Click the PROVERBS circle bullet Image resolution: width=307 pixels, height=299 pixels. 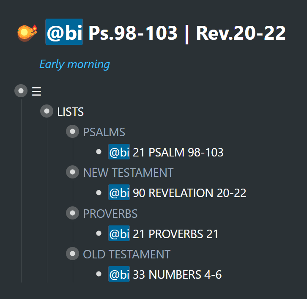(x=72, y=213)
